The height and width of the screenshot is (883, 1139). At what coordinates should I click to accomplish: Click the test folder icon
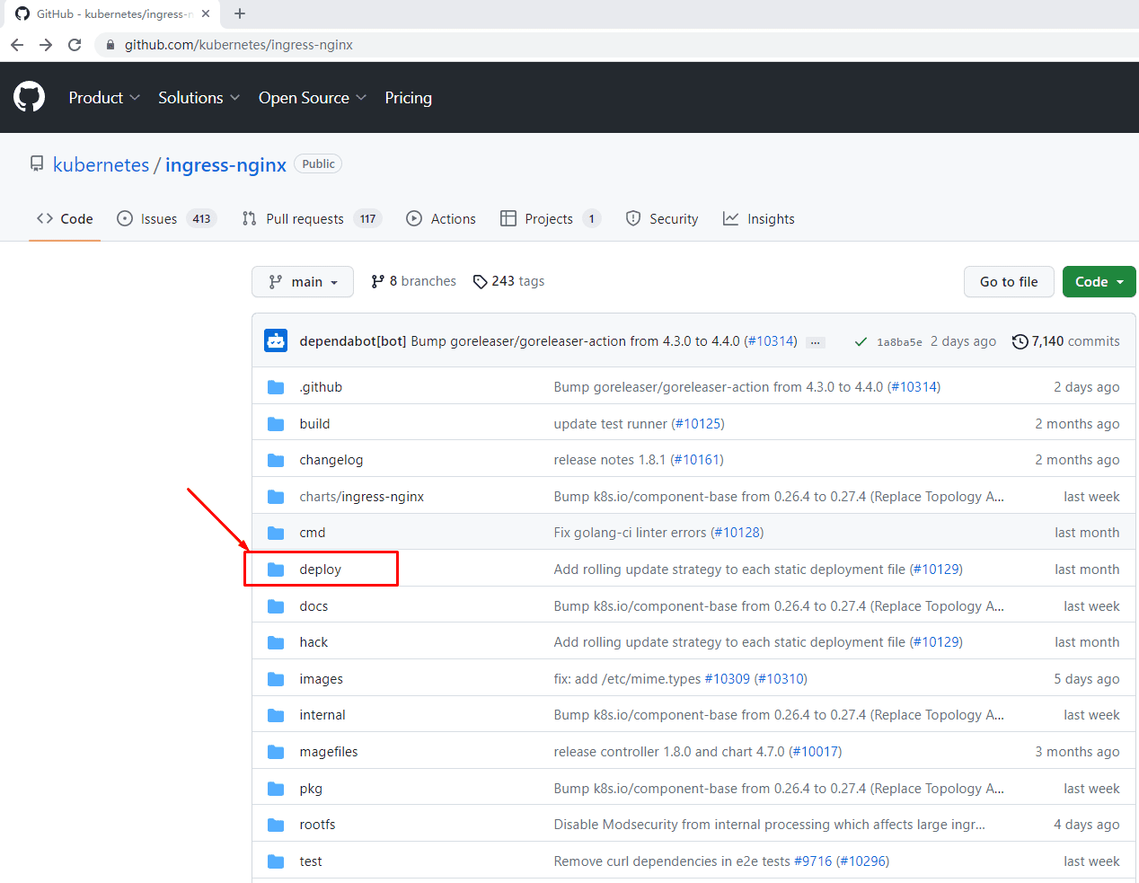(x=276, y=861)
